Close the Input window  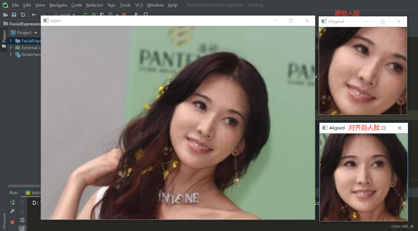click(x=307, y=21)
